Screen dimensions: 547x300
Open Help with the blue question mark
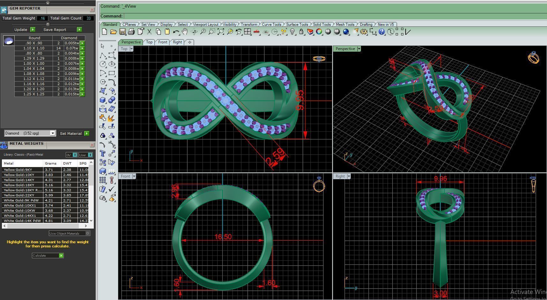coord(382,32)
